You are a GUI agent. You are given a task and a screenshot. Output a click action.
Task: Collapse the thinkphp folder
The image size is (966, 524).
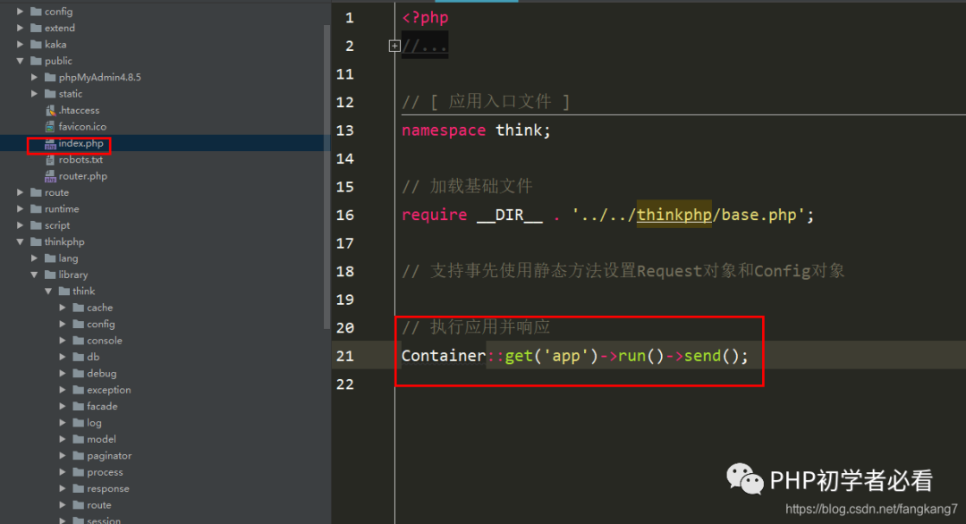(21, 242)
